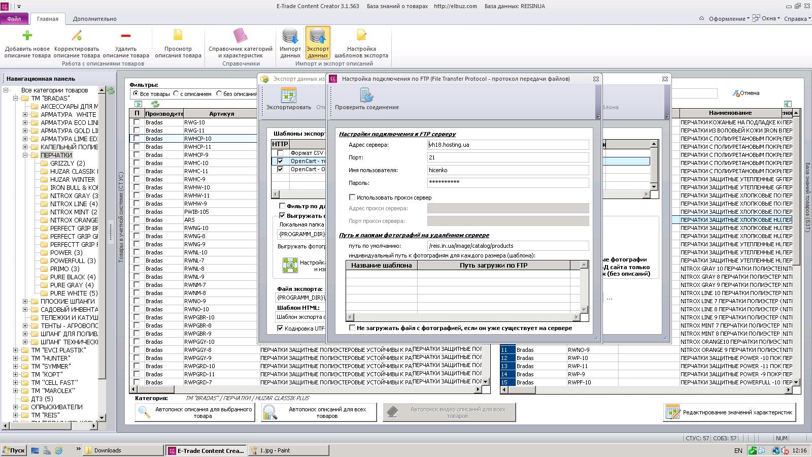Viewport: 812px width, 457px height.
Task: Open Справка dropdown menu
Action: click(x=797, y=19)
